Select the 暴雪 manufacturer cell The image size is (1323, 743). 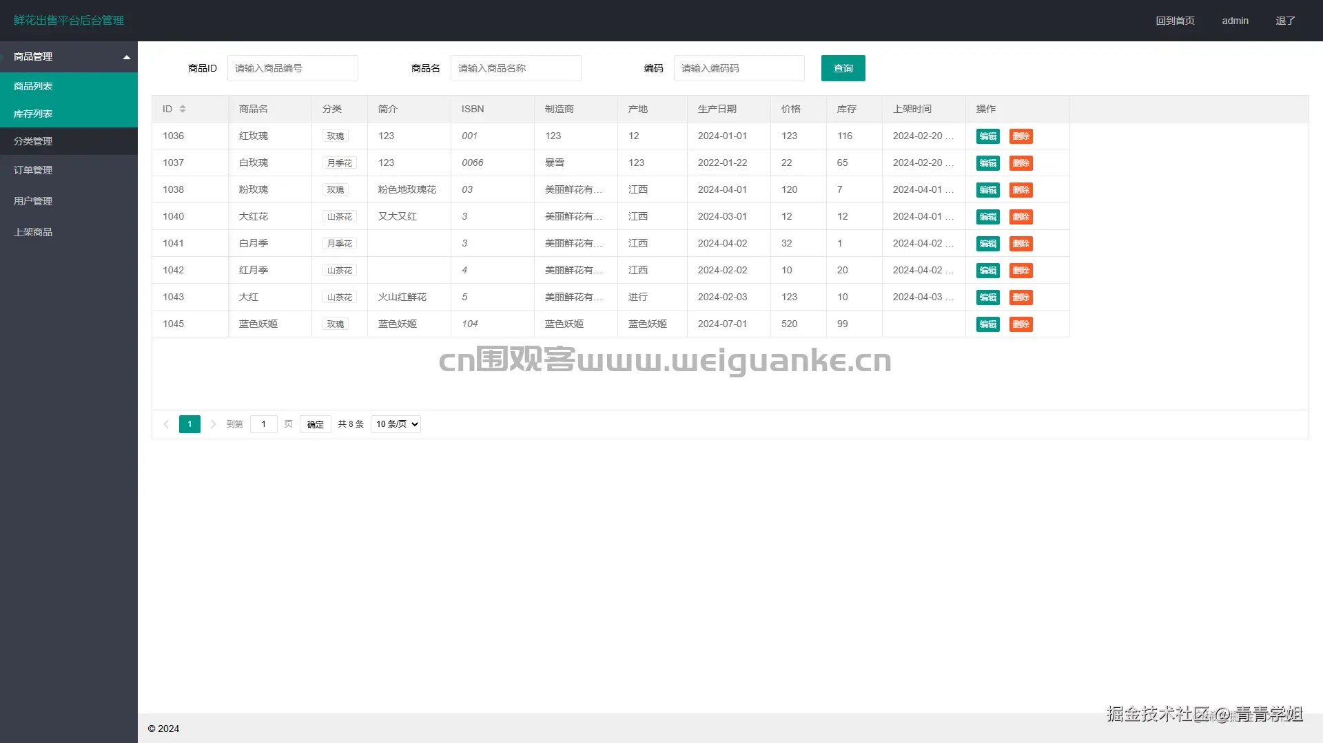(x=576, y=163)
